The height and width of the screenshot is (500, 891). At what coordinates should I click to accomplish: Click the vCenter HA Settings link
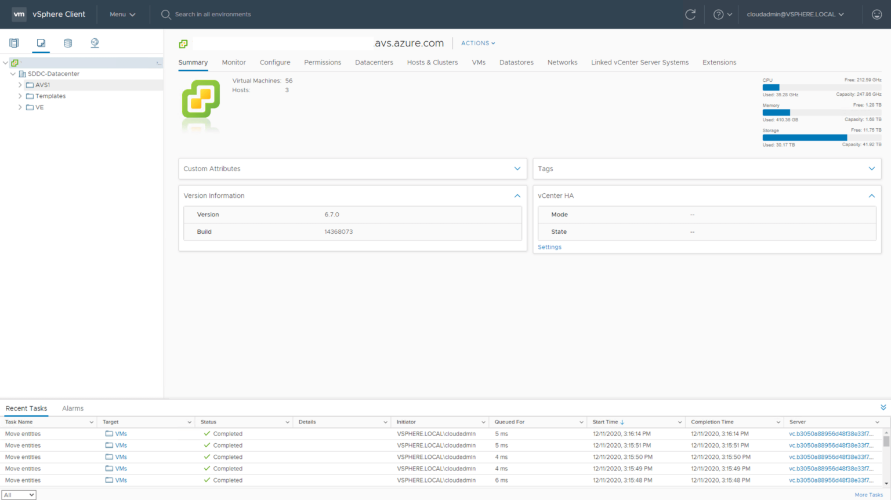549,247
